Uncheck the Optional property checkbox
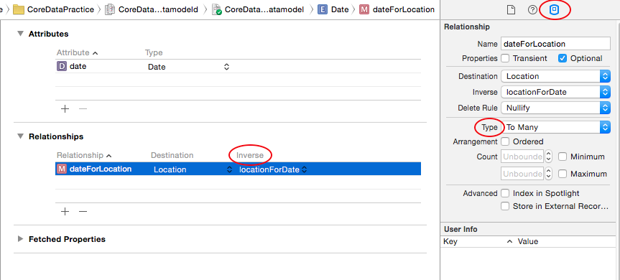620x280 pixels. coord(563,58)
